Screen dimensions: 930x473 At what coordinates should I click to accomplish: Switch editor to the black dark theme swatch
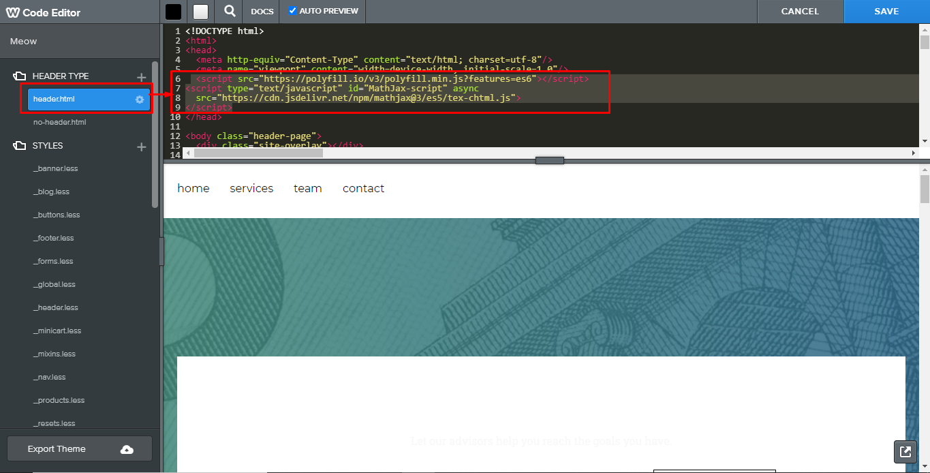[174, 12]
